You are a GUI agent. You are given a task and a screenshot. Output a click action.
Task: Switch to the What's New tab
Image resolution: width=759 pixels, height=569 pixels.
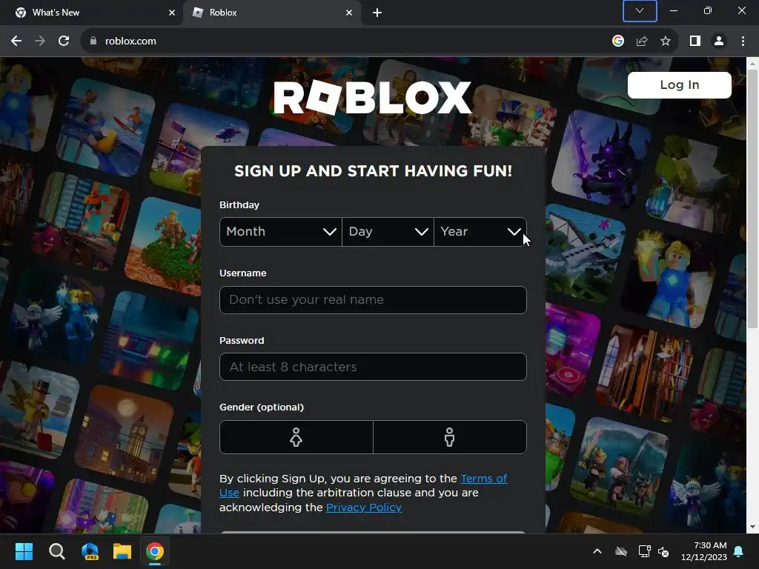coord(91,13)
